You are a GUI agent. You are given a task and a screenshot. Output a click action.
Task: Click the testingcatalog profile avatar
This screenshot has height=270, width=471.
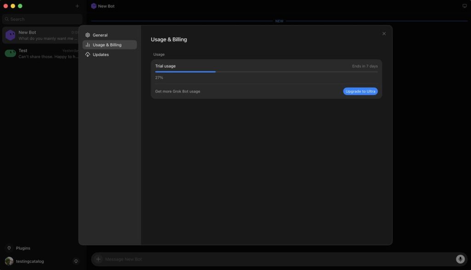click(x=9, y=261)
